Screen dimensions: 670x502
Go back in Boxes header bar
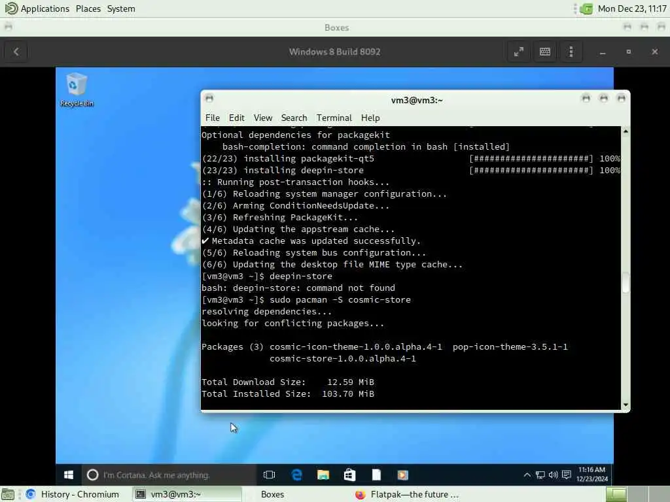click(x=16, y=52)
